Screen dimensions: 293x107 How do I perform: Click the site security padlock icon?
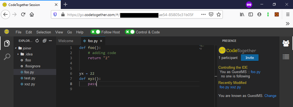[63, 14]
